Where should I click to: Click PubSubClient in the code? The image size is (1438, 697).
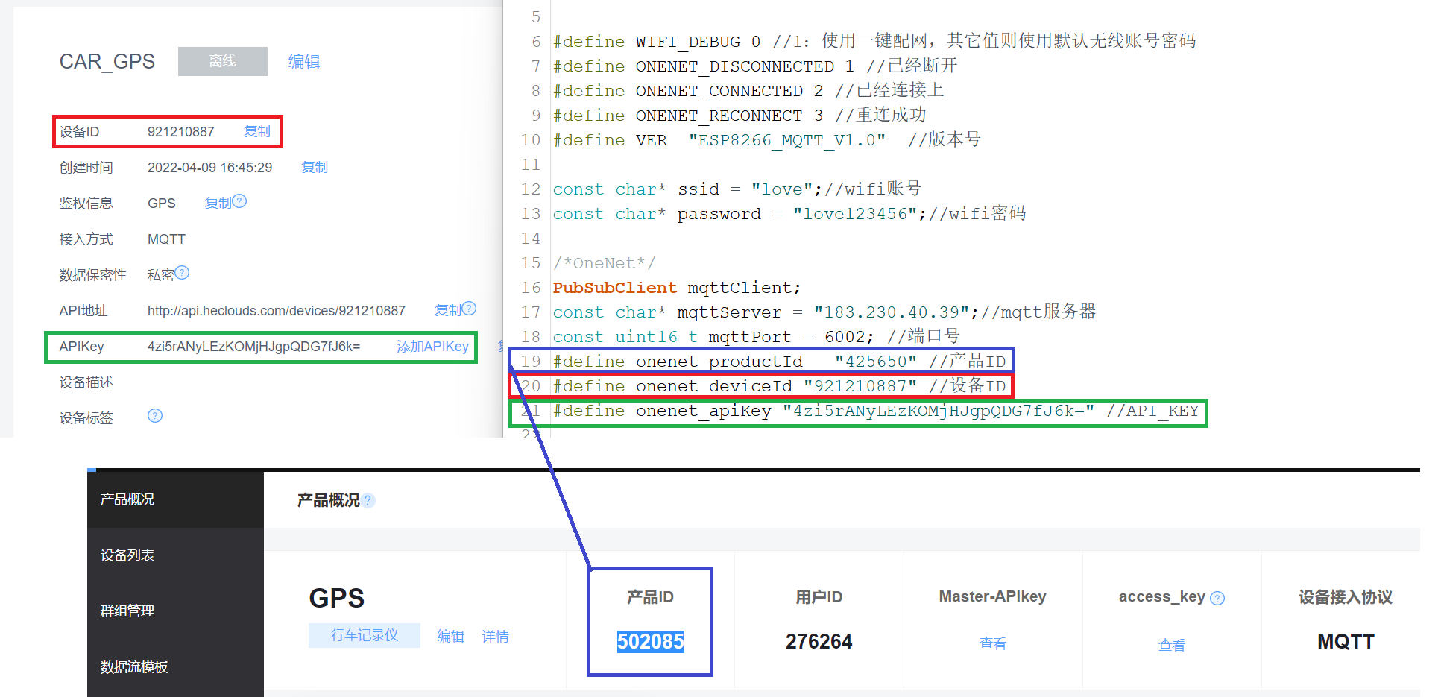coord(615,288)
